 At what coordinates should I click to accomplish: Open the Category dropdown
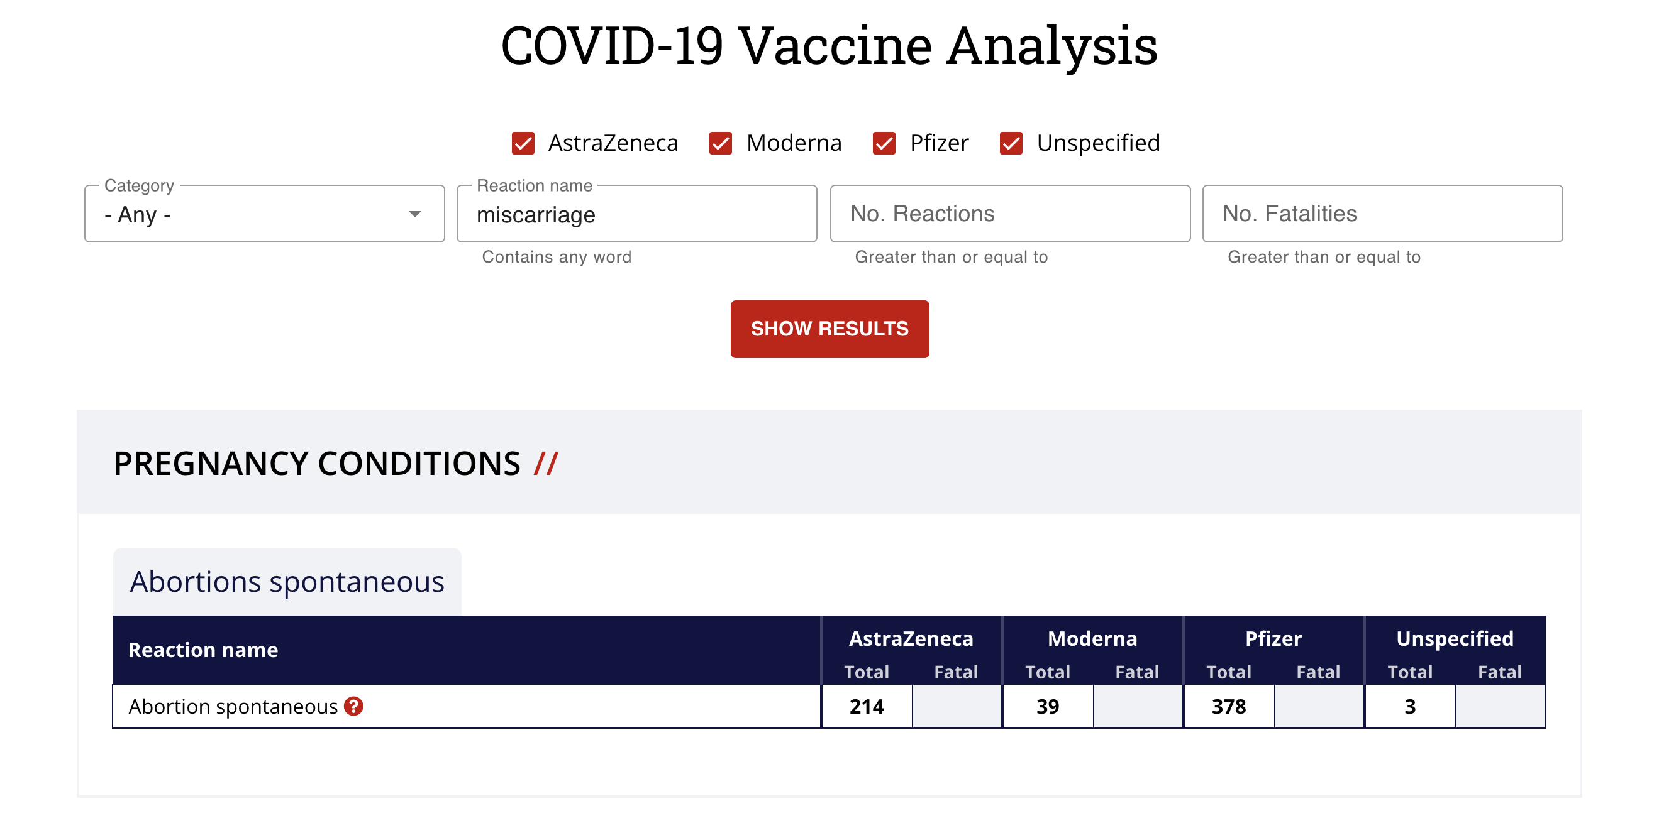coord(264,214)
